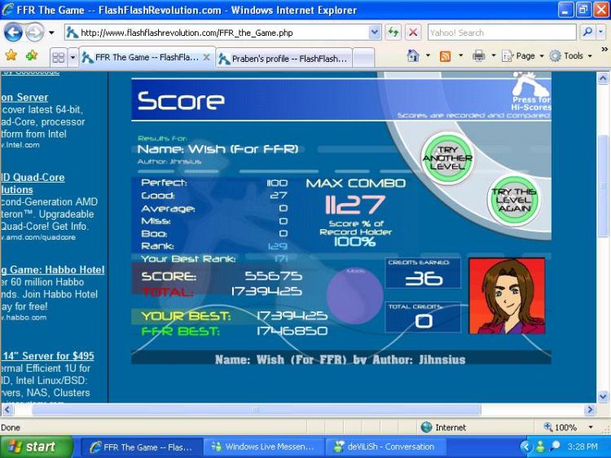Click the 3:28 PM clock
The image size is (611, 458).
click(582, 447)
